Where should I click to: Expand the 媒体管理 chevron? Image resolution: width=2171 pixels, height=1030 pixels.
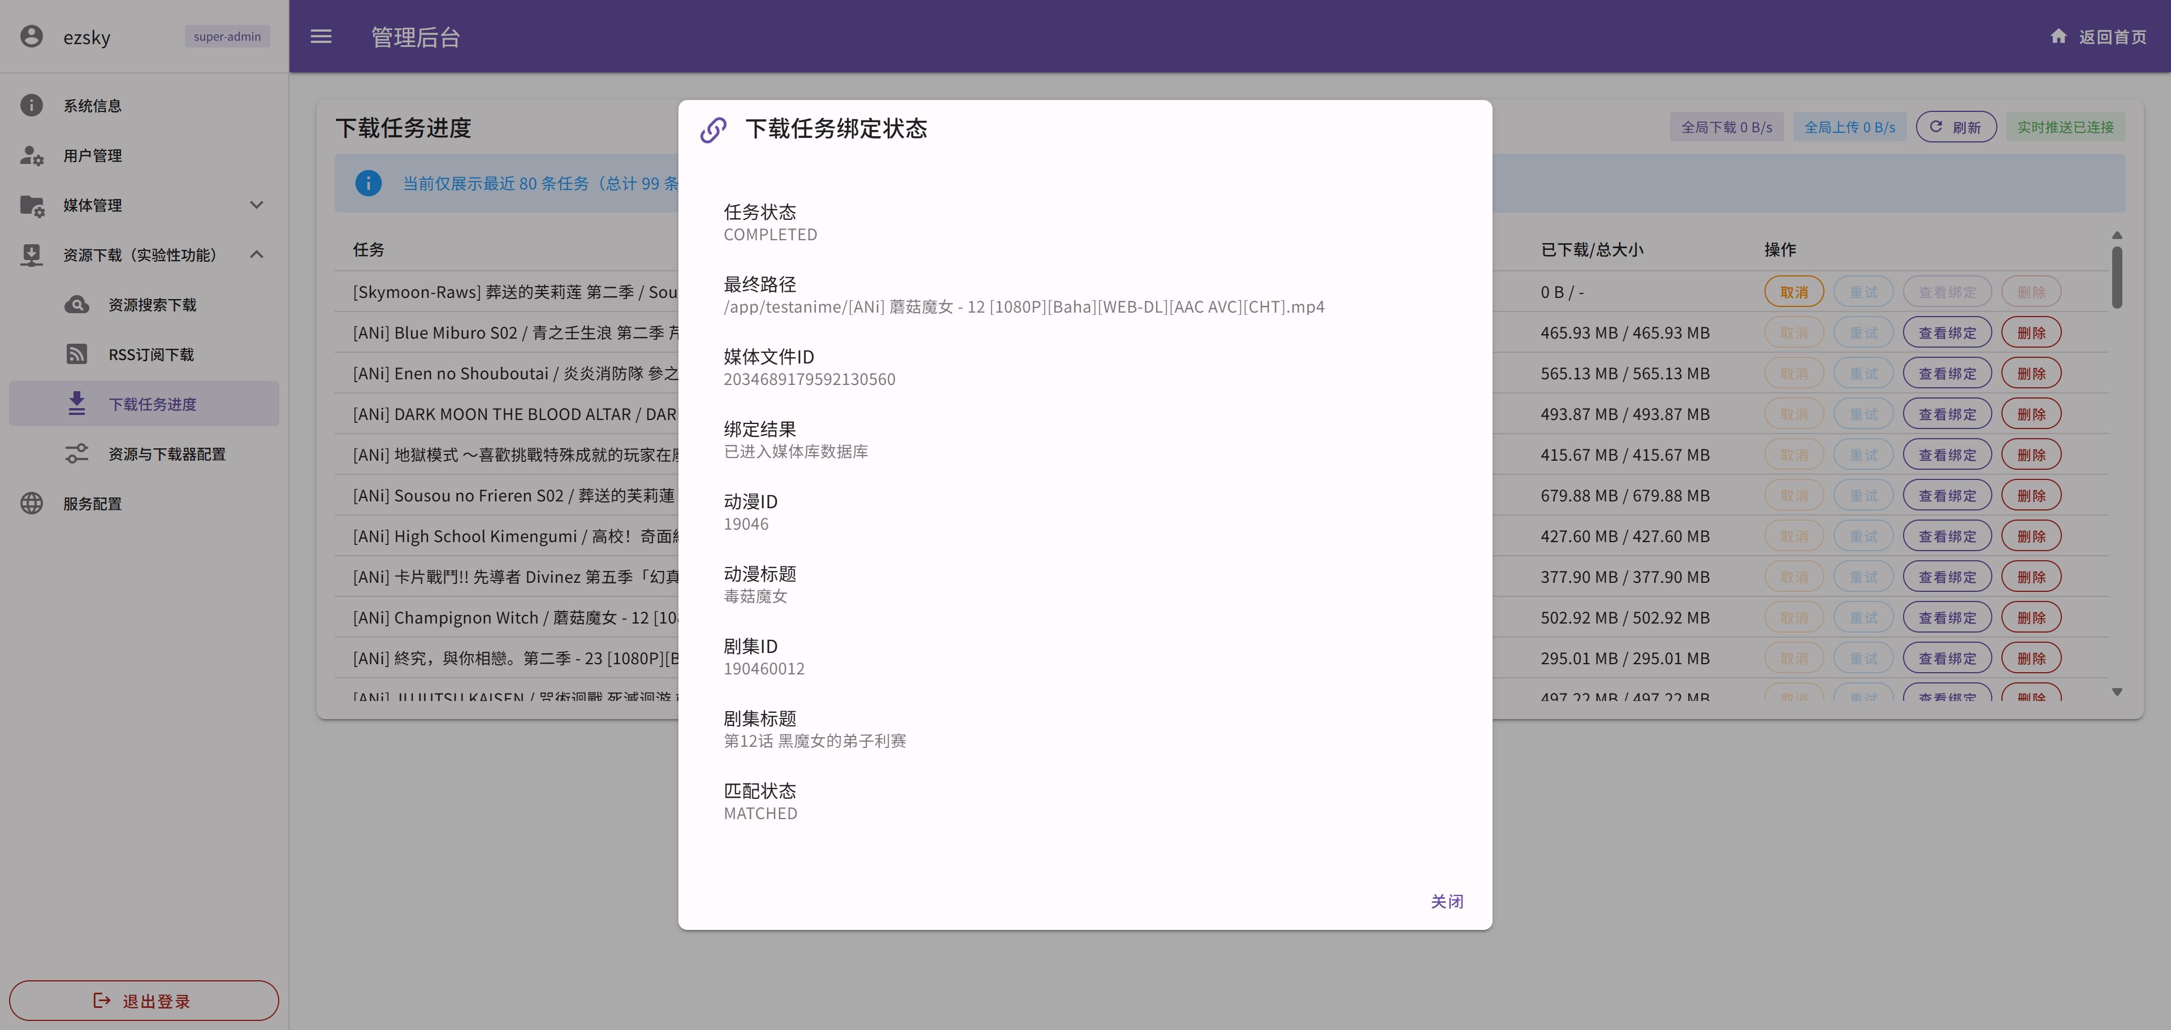(257, 205)
